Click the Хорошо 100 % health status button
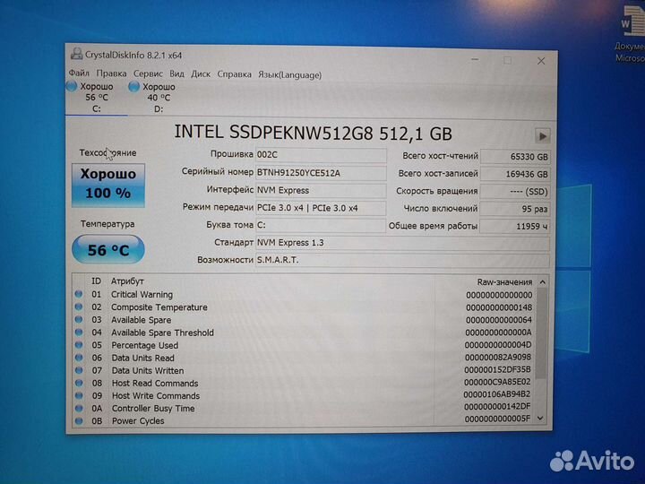The width and height of the screenshot is (645, 484). (108, 186)
